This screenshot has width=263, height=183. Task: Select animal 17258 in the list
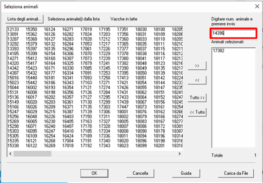(x=104, y=78)
